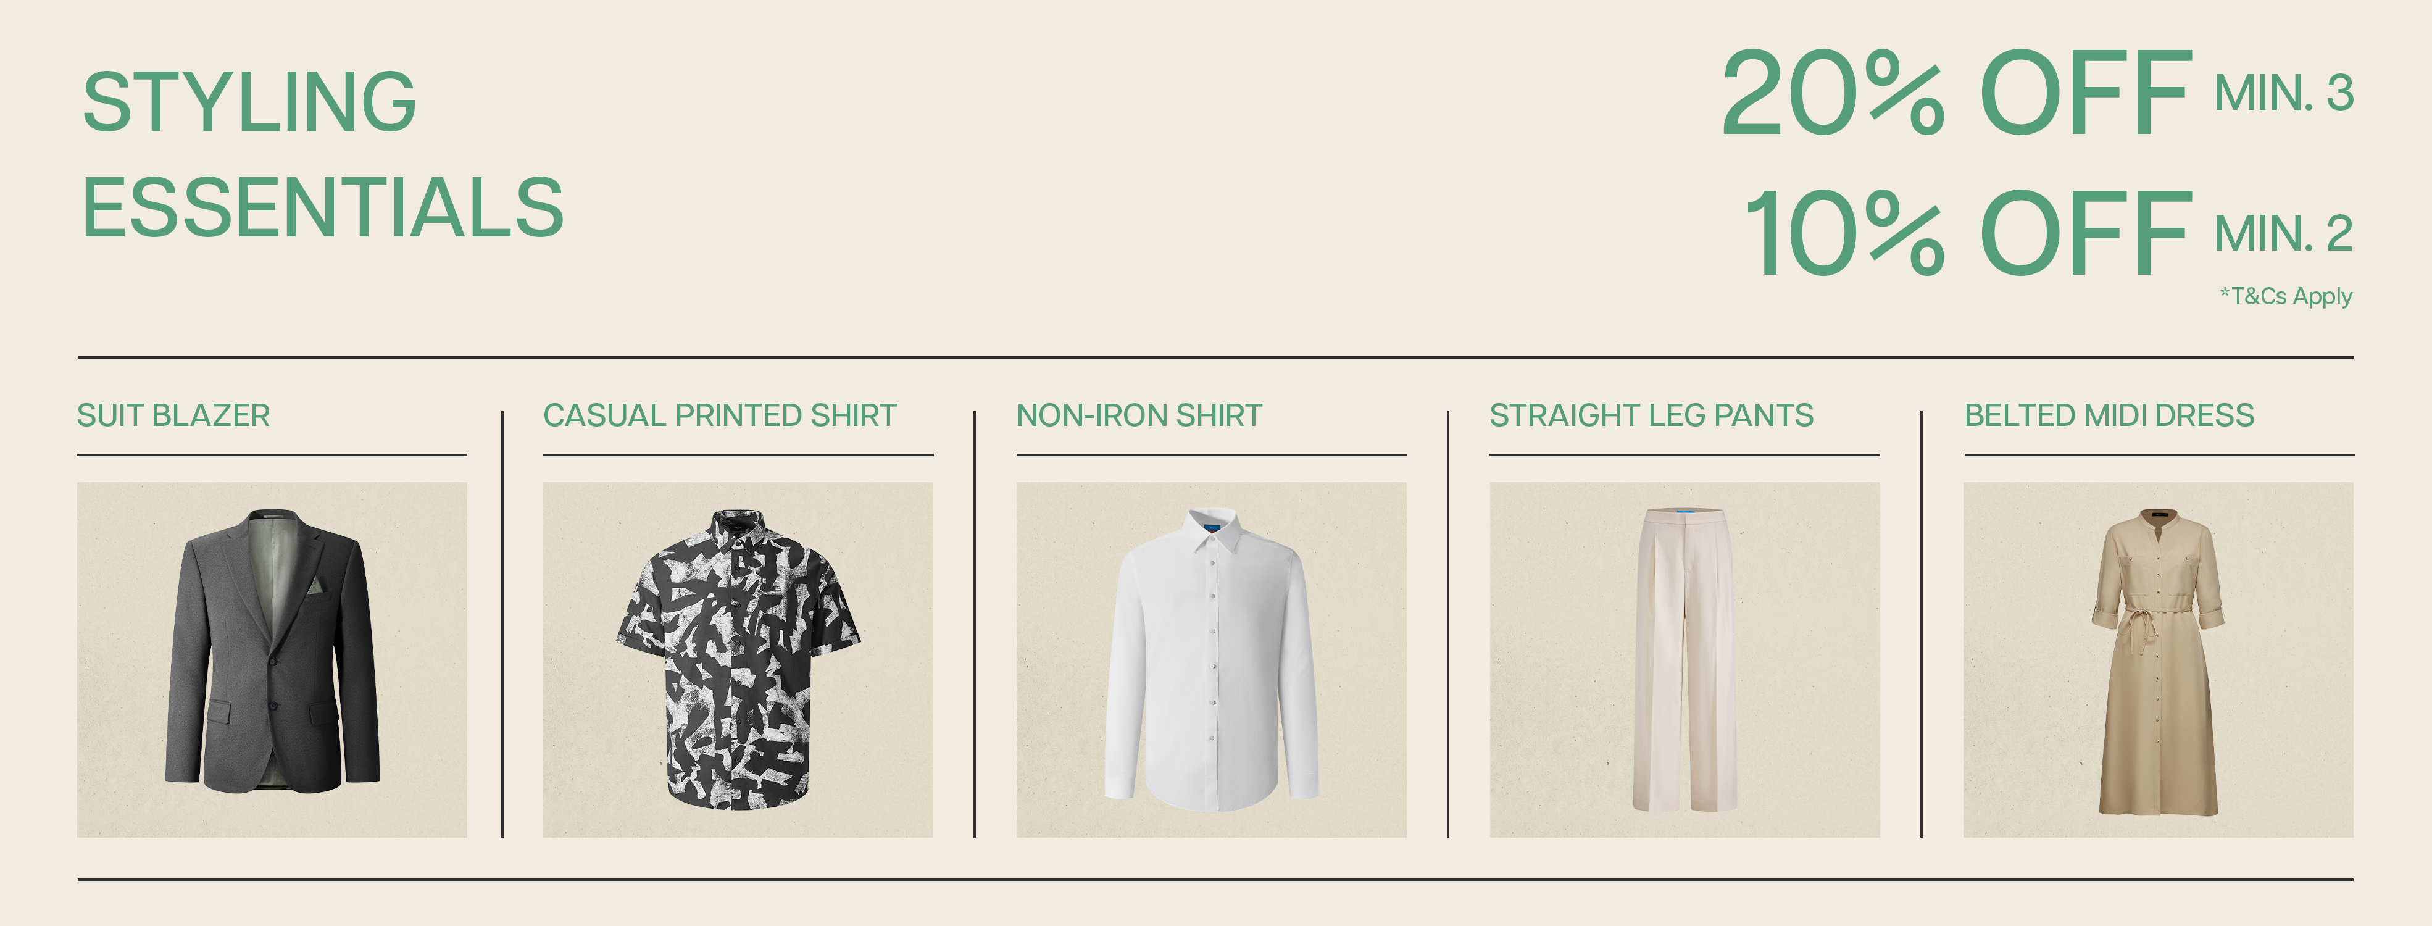Click the pocket square on the blazer

pyautogui.click(x=314, y=586)
